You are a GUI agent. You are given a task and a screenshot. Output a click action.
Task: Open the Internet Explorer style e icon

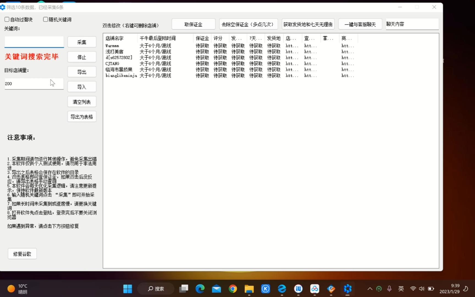(x=282, y=289)
